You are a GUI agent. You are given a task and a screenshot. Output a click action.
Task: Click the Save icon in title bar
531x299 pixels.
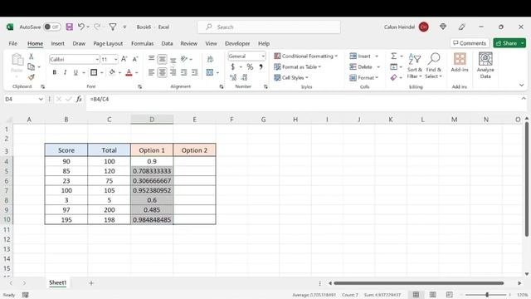click(x=70, y=27)
